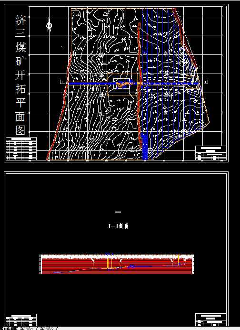
Task: Switch to the 模型 model tab
Action: tap(8, 329)
